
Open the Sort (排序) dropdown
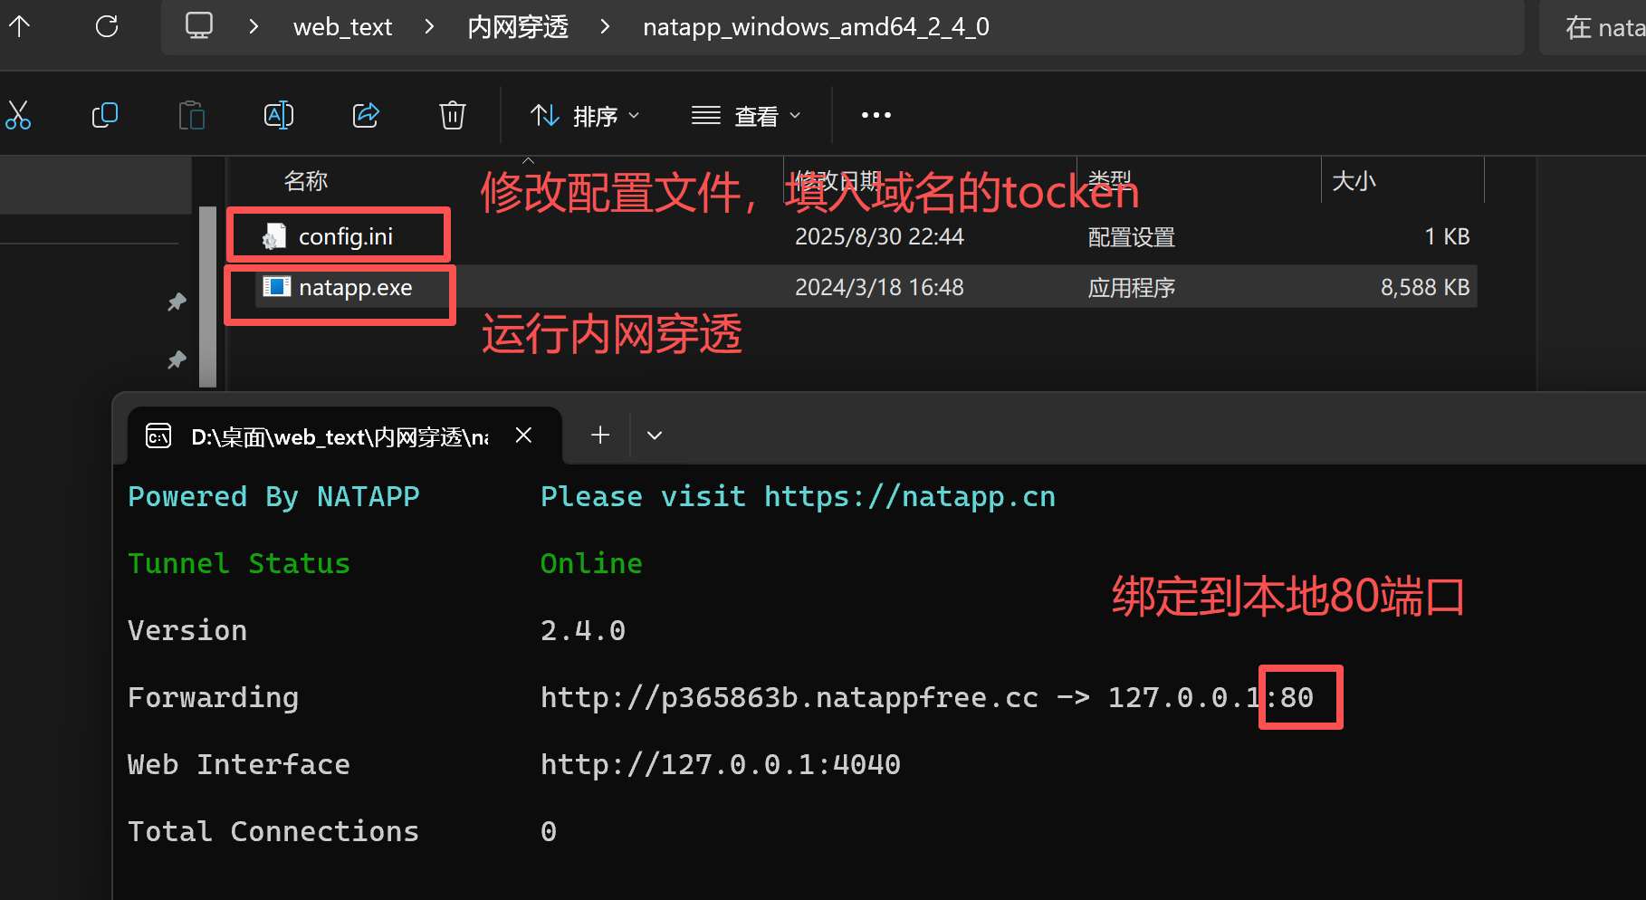coord(585,116)
